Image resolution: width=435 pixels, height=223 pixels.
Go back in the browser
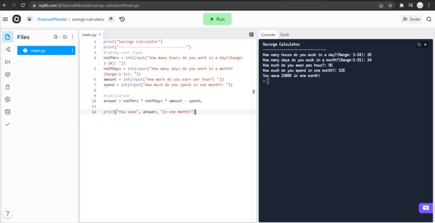5,5
